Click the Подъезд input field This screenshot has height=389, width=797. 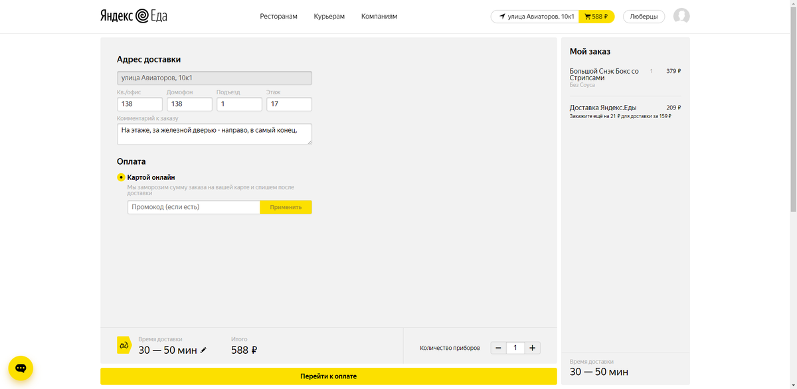pyautogui.click(x=239, y=104)
